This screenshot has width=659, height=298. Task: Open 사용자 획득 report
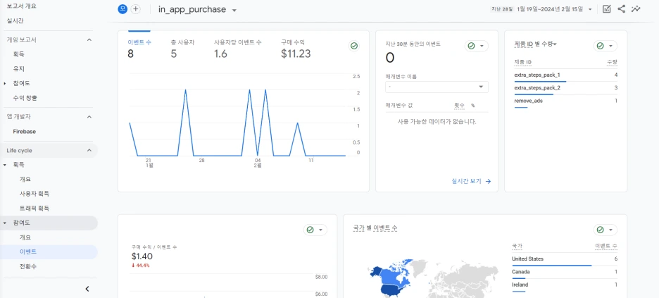pyautogui.click(x=34, y=194)
